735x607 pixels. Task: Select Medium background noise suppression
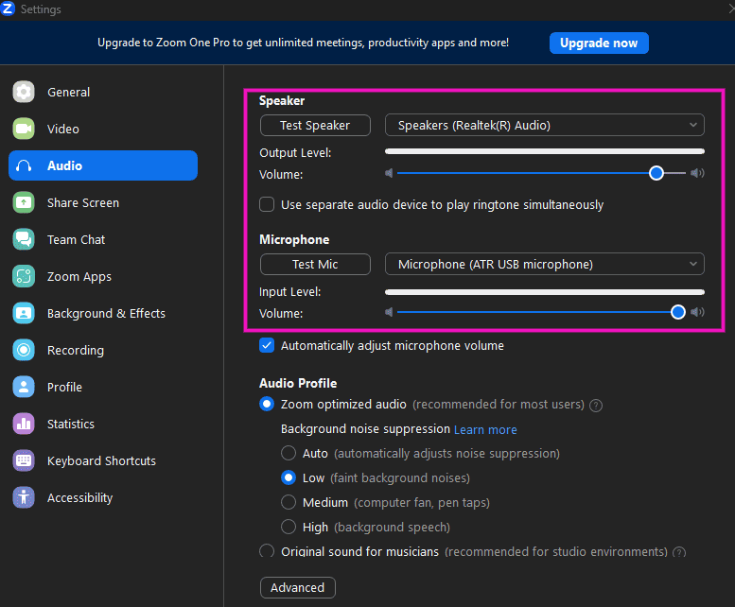(x=289, y=503)
